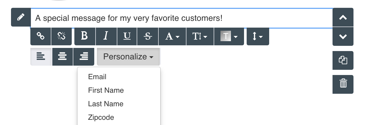Image resolution: width=365 pixels, height=125 pixels.
Task: Open the text color picker swatch
Action: [x=229, y=36]
